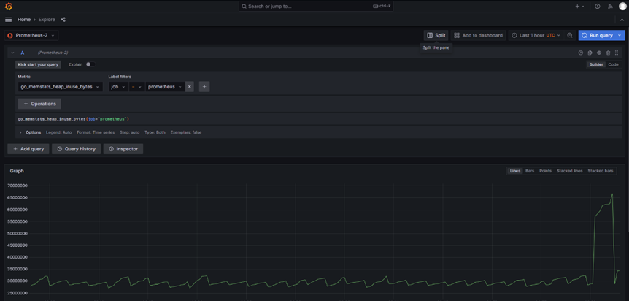
Task: Open the hamburger navigation menu
Action: pos(9,19)
